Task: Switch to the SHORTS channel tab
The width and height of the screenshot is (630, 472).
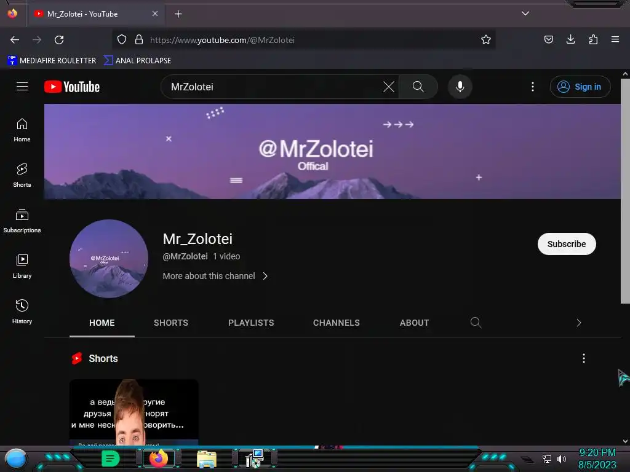Action: click(171, 323)
